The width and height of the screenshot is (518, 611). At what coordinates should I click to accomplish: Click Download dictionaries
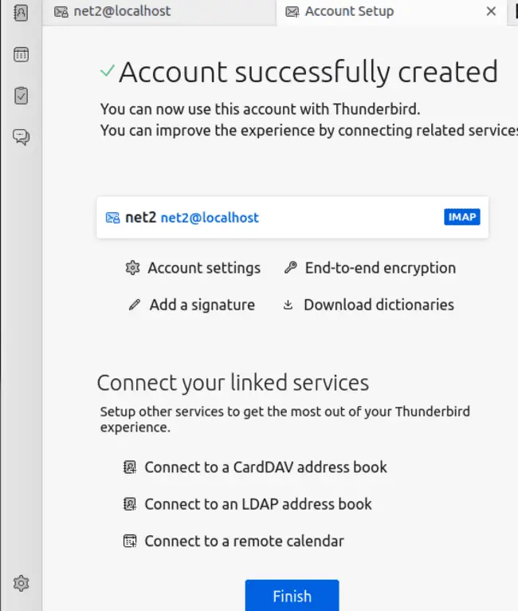pos(368,305)
